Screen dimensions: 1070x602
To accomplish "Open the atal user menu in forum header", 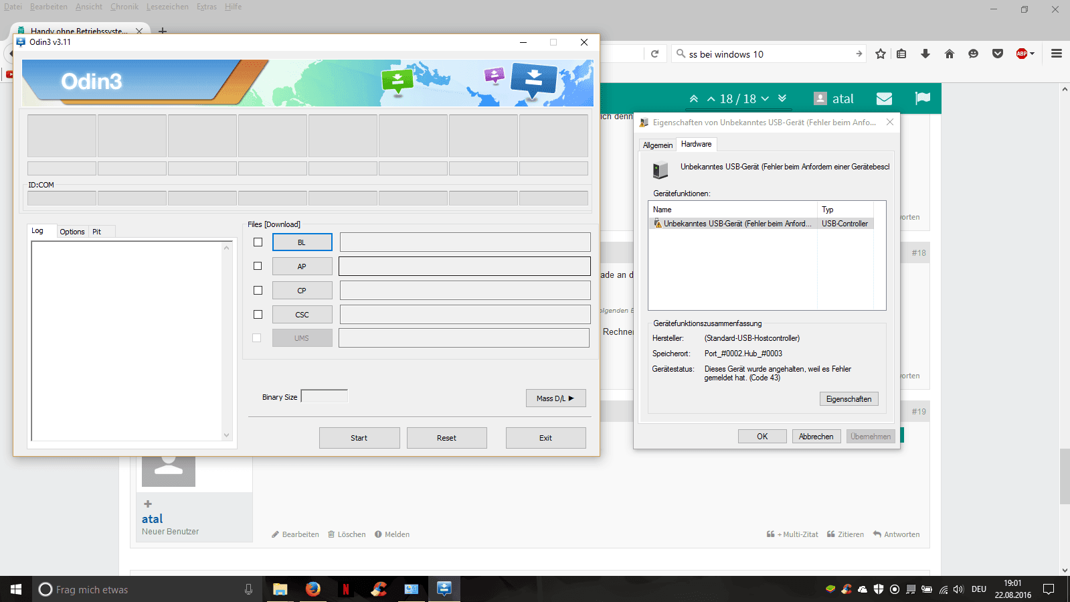I will pos(834,99).
